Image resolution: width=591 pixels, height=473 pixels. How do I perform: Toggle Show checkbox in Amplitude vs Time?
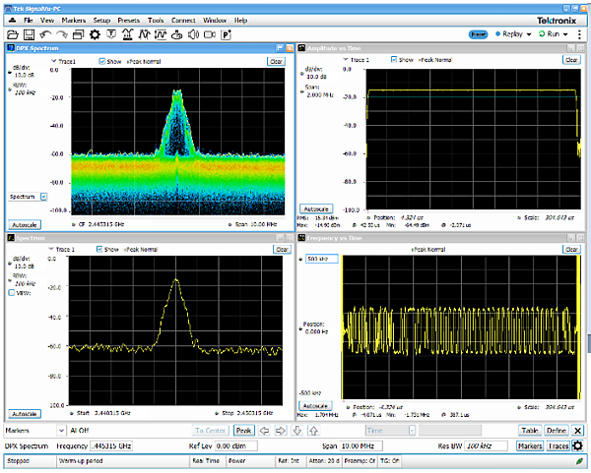[x=394, y=60]
